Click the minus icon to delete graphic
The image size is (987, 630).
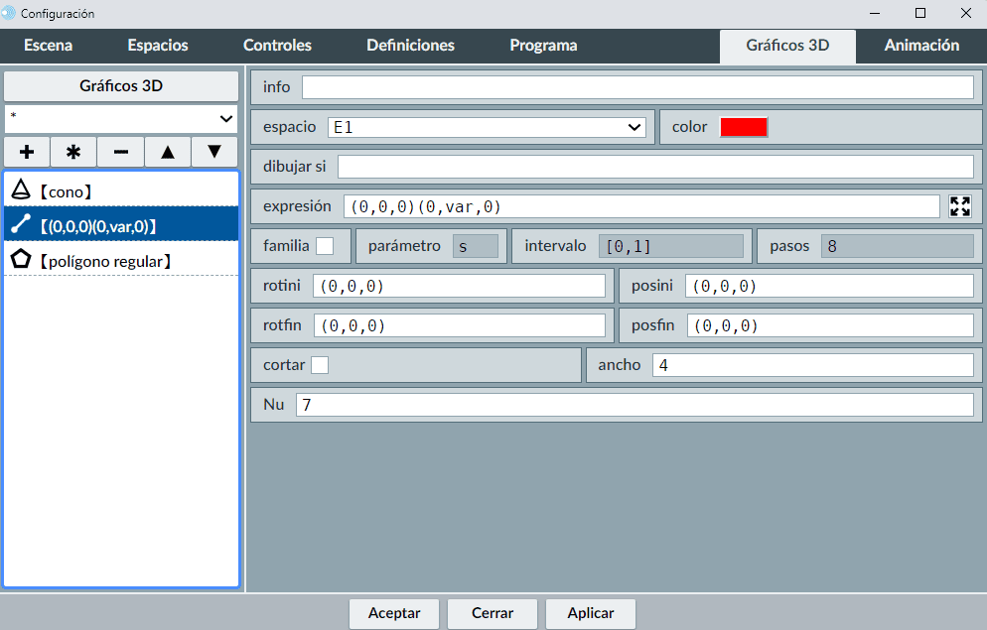pyautogui.click(x=120, y=152)
